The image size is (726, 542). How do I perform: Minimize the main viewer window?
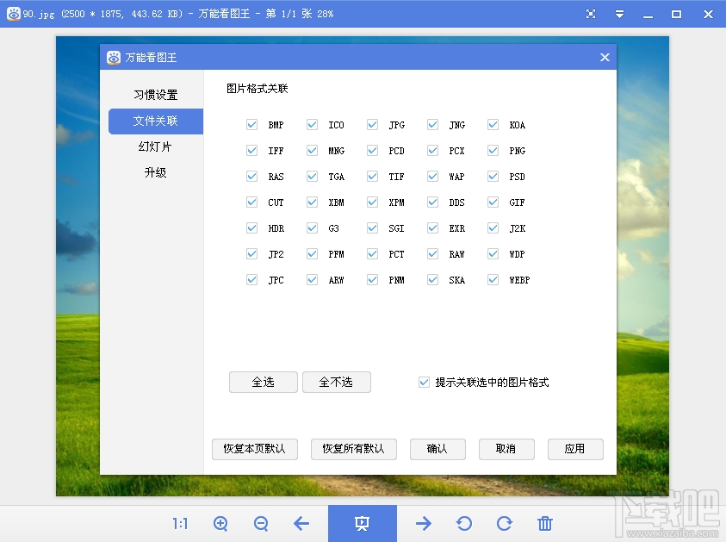tap(648, 15)
